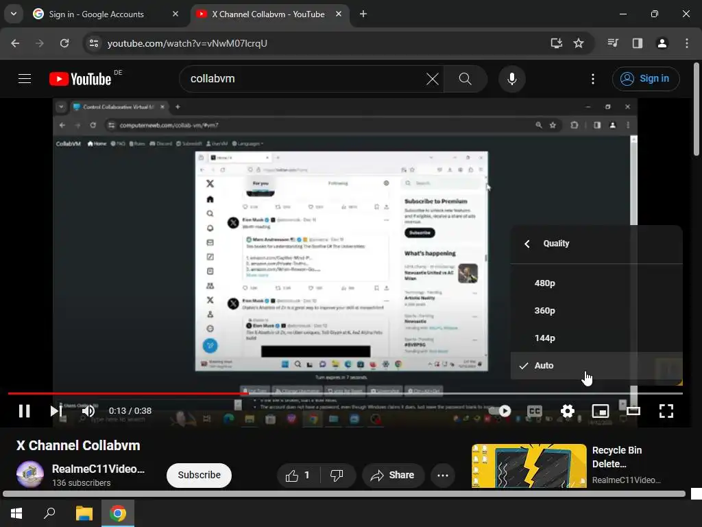Select 144p quality

coord(596,338)
